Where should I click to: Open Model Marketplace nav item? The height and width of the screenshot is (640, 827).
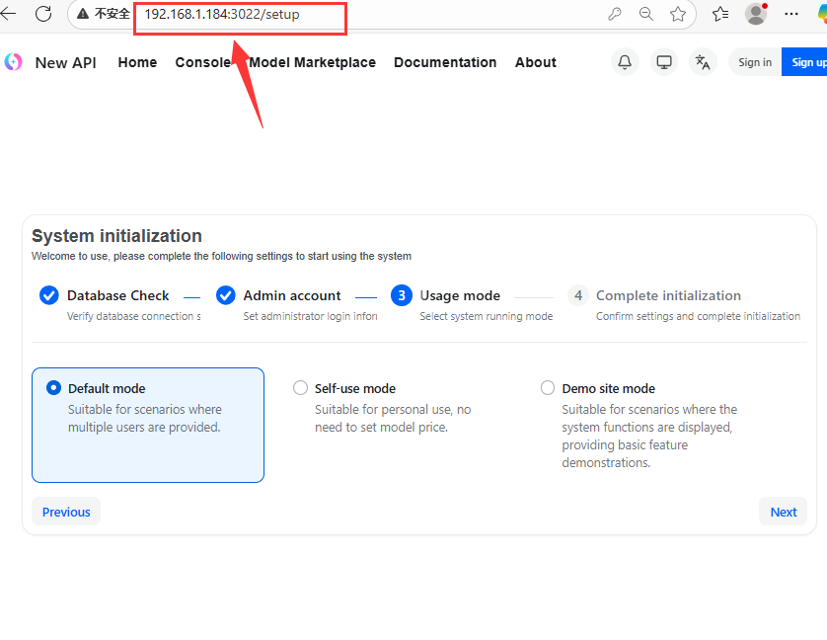(x=313, y=62)
